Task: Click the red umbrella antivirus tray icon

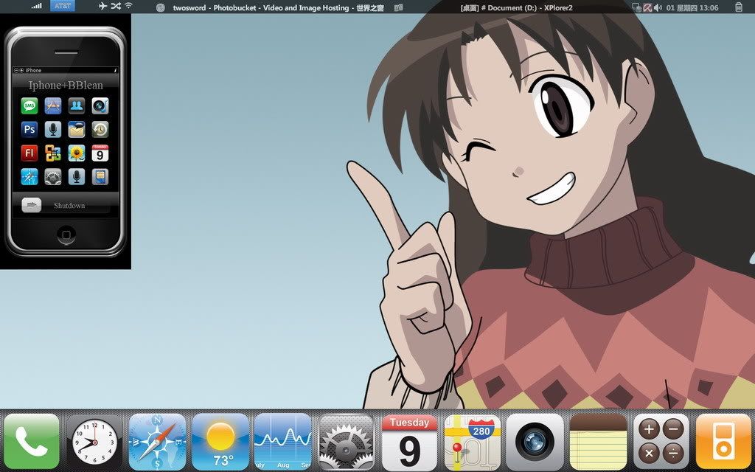Action: pyautogui.click(x=647, y=7)
